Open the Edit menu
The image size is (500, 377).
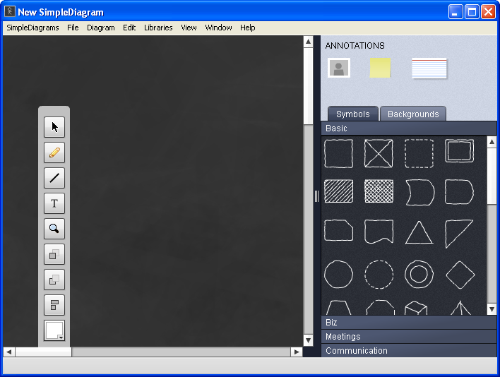pos(129,28)
